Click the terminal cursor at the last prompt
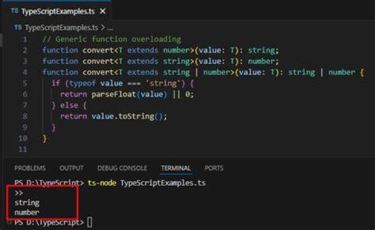This screenshot has height=230, width=375. pos(90,222)
